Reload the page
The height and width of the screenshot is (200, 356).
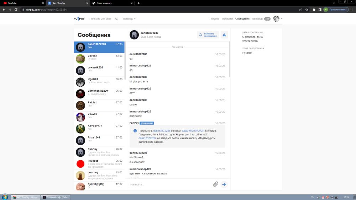(16, 10)
